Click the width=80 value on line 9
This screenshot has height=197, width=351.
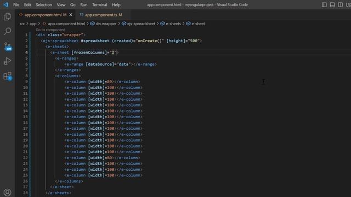[x=109, y=82]
